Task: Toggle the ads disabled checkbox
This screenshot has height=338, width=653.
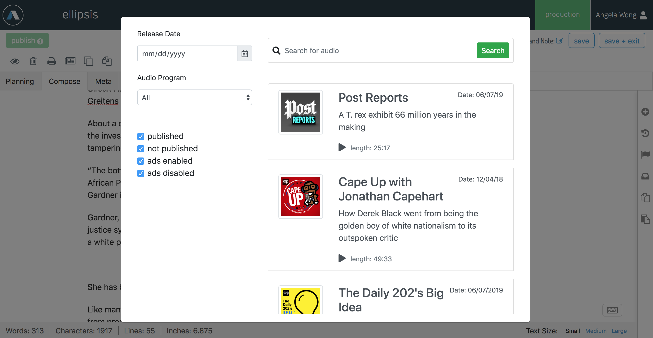Action: coord(141,173)
